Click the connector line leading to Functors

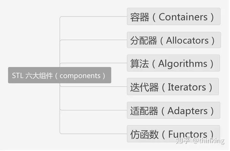96,134
